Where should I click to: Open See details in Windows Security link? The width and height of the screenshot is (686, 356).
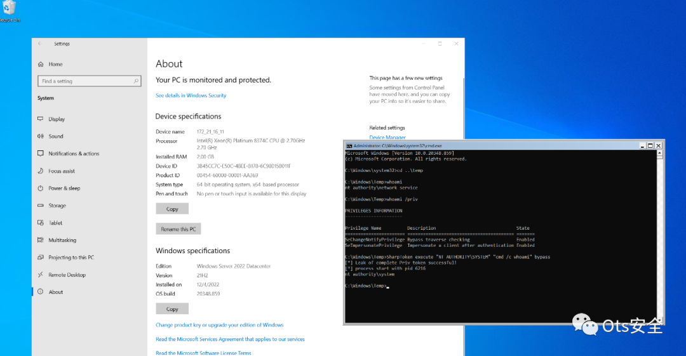click(x=191, y=95)
